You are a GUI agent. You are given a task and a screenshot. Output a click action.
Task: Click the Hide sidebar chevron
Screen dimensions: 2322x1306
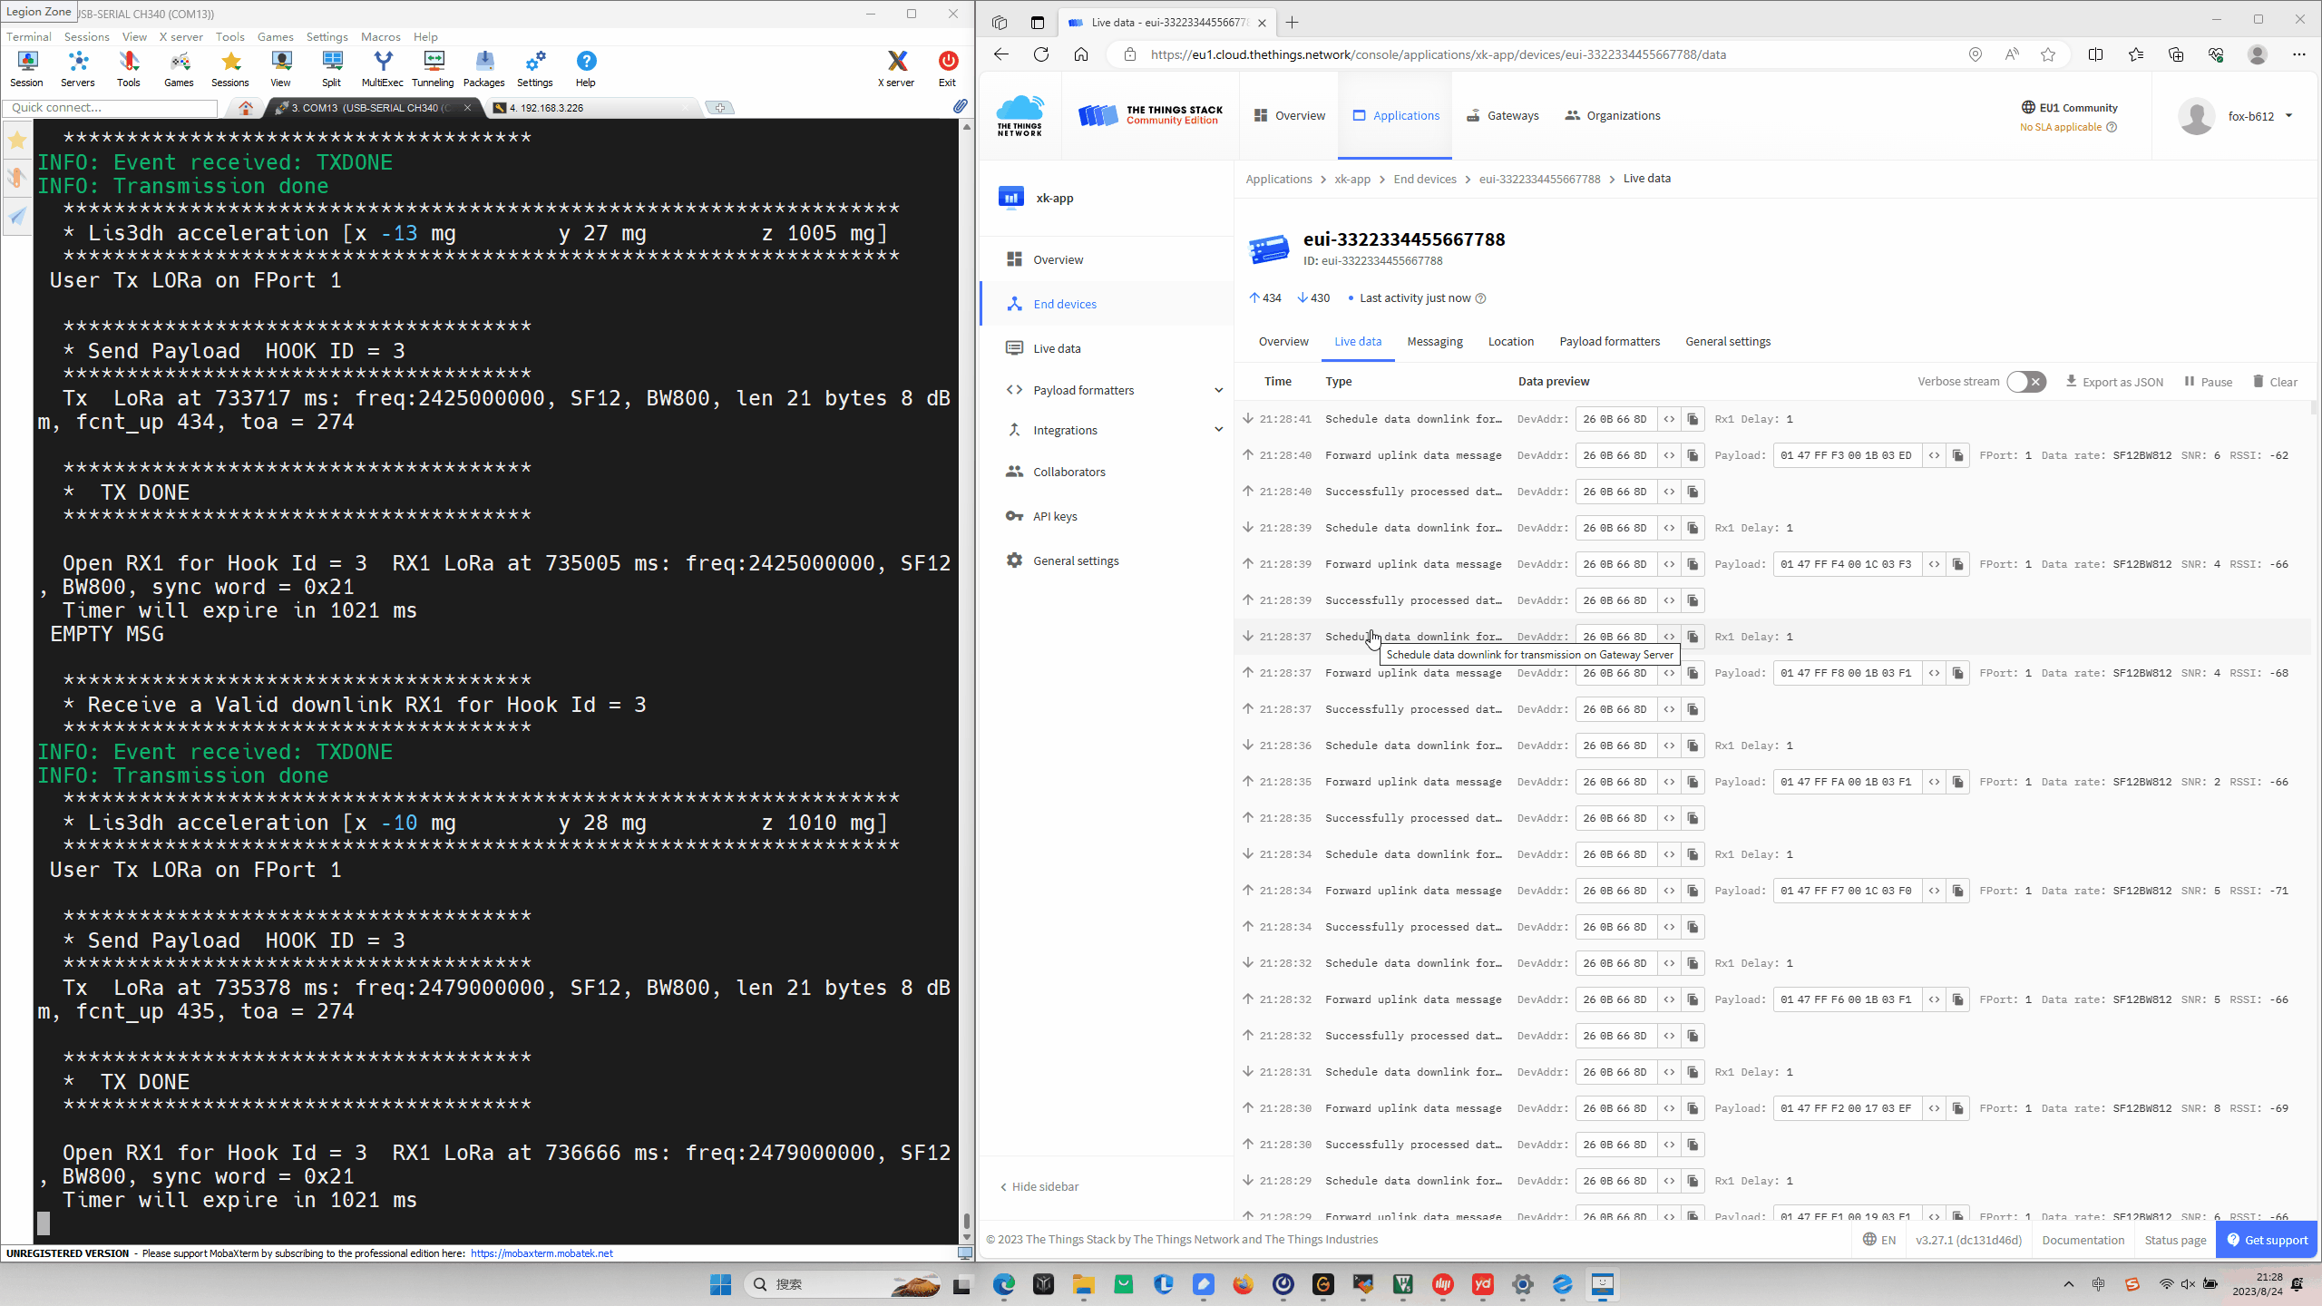[1006, 1186]
